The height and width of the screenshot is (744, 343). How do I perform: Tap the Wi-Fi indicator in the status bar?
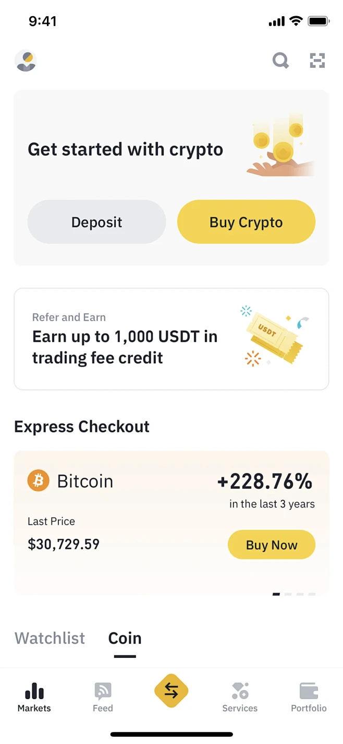tap(297, 21)
